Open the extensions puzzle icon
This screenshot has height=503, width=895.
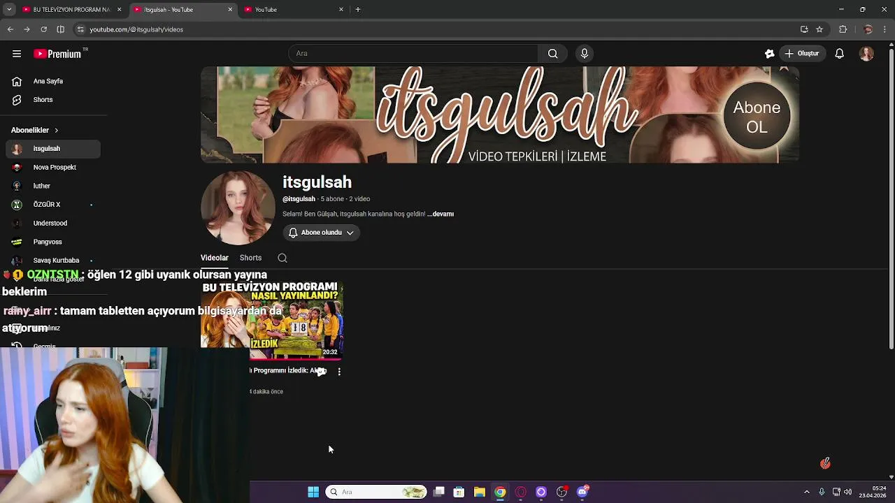point(843,29)
